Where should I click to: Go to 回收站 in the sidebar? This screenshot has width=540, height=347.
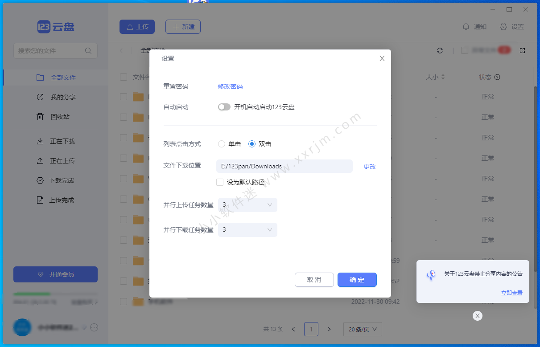(60, 117)
